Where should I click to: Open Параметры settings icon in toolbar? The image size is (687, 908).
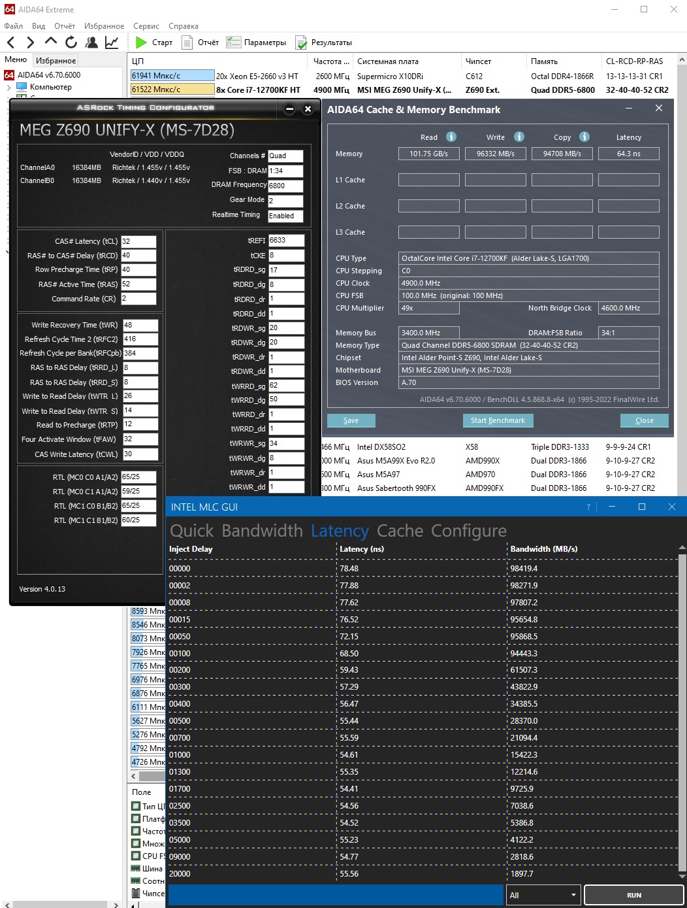pyautogui.click(x=233, y=42)
